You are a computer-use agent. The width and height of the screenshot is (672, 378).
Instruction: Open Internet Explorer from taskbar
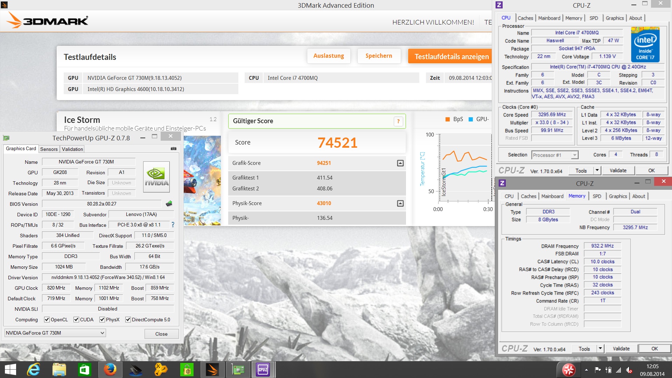click(34, 370)
